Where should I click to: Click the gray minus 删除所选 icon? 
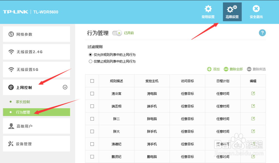[x=249, y=69]
